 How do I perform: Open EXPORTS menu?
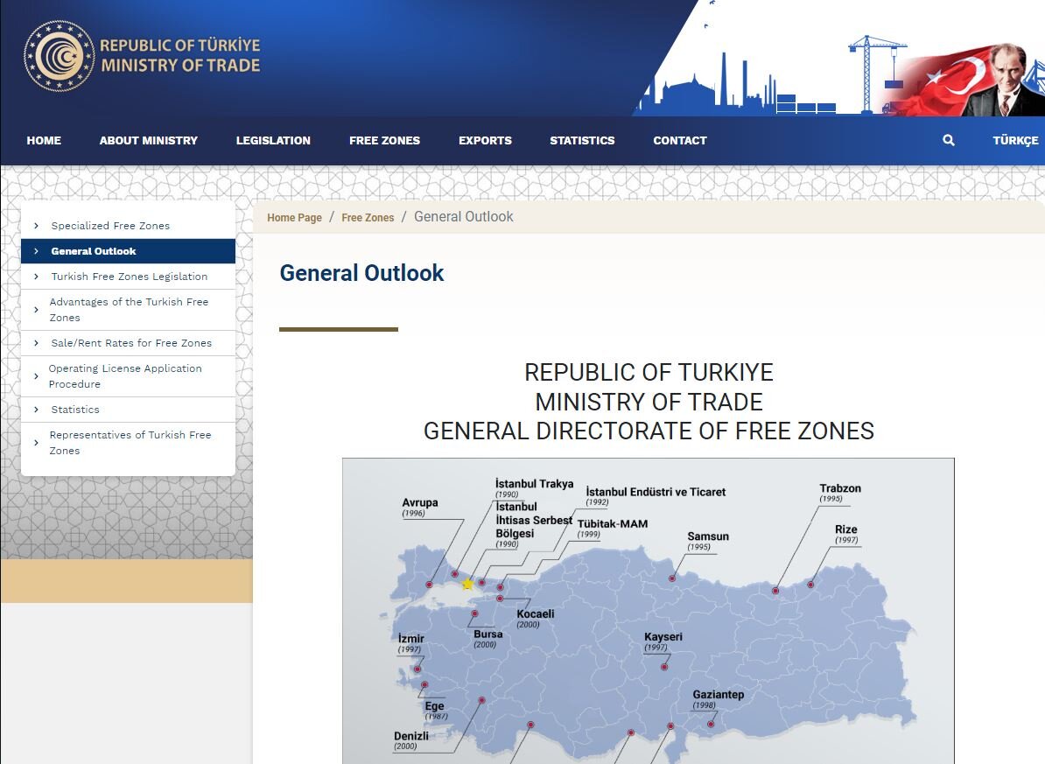pos(485,141)
